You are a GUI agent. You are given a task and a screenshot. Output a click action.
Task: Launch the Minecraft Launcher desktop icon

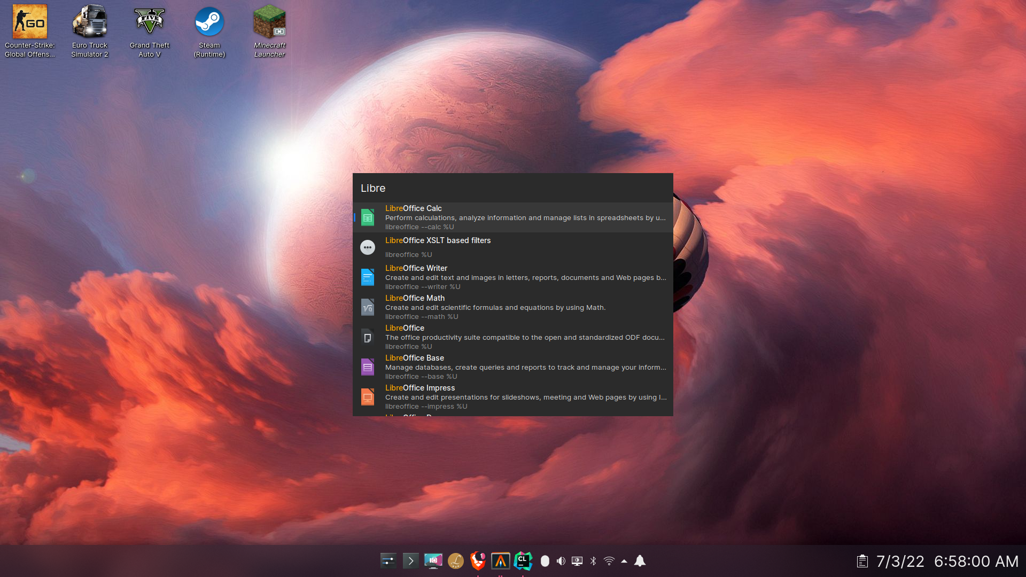pyautogui.click(x=269, y=31)
